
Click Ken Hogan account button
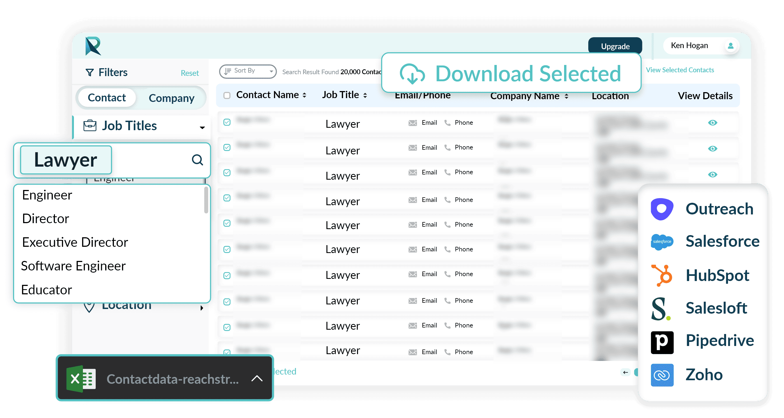[701, 46]
